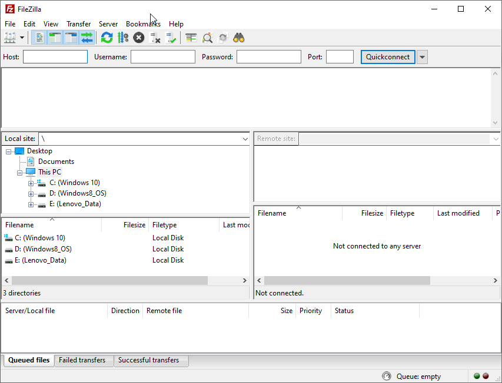Viewport: 502px width, 383px height.
Task: Open the Local site path dropdown
Action: click(x=245, y=139)
